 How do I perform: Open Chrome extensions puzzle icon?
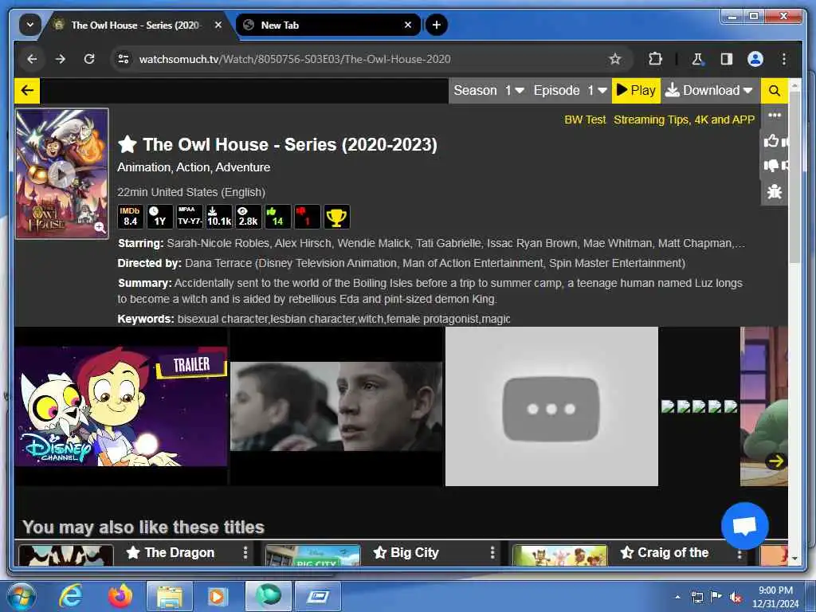point(655,59)
